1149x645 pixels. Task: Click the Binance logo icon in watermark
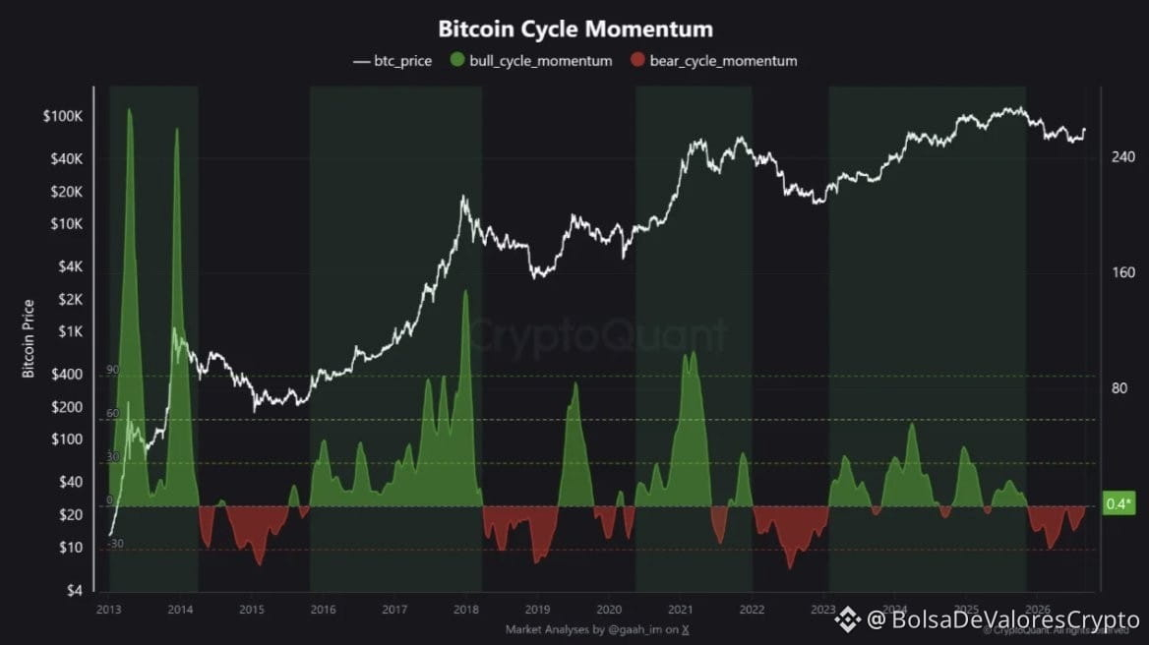point(848,619)
